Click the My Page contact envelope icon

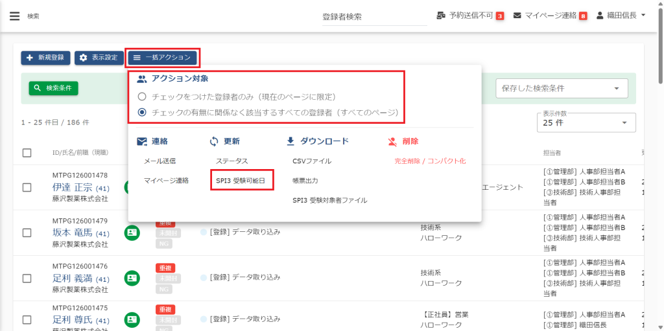517,16
